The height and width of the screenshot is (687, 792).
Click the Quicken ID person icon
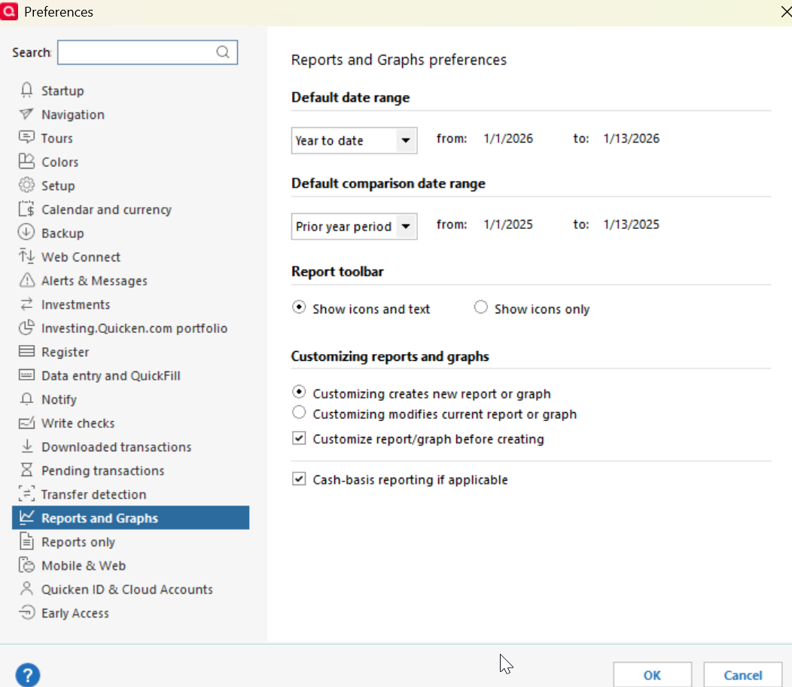27,588
